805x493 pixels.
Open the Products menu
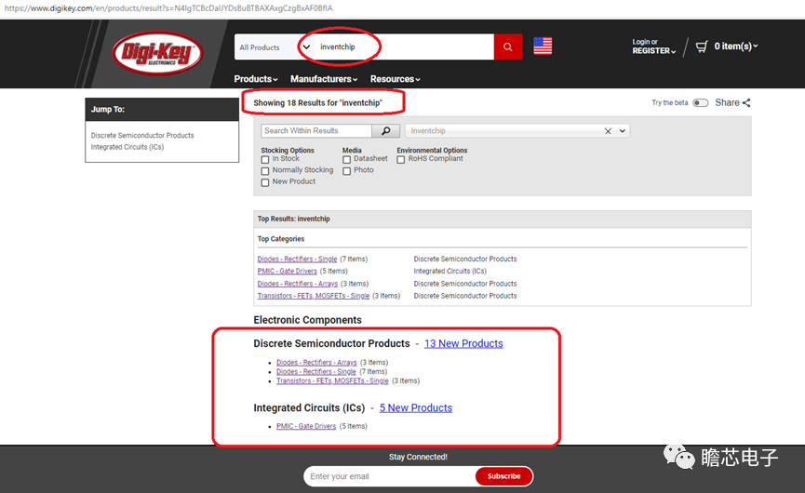[256, 79]
